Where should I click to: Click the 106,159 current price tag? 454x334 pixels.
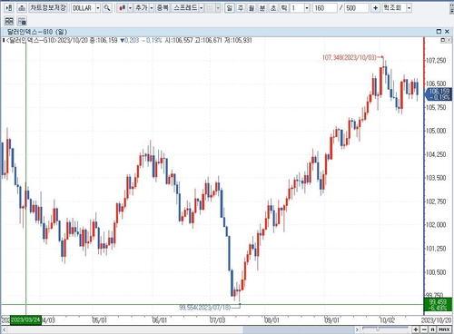coord(439,94)
